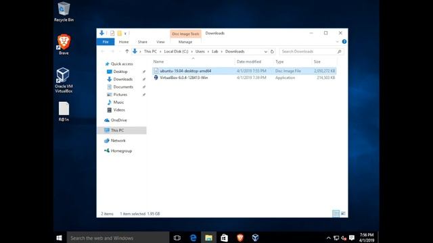Go up one folder level
The image size is (433, 243).
tap(127, 51)
